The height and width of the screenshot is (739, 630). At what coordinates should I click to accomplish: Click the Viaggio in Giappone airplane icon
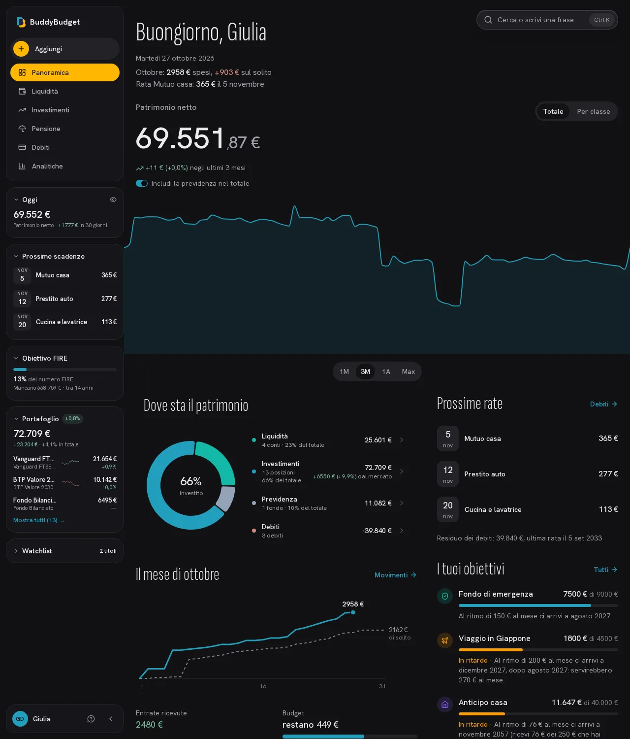[445, 640]
